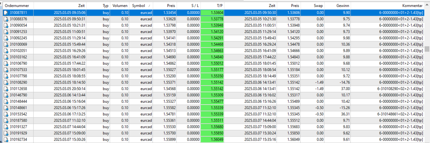Click close price 1.55489

tap(293, 101)
